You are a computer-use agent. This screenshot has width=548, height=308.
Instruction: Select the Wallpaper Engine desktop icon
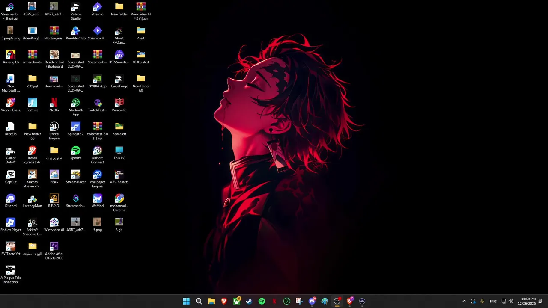tap(97, 179)
